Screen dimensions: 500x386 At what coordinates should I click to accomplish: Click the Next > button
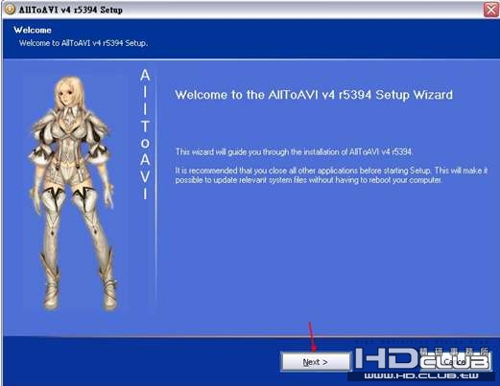click(316, 362)
